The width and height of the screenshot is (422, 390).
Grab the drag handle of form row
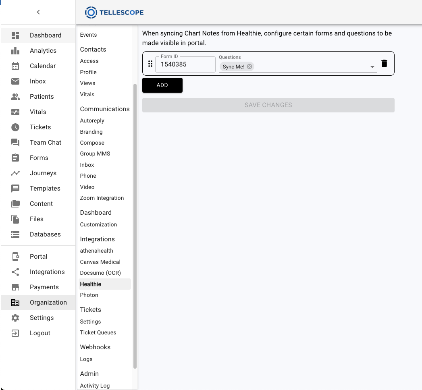150,64
